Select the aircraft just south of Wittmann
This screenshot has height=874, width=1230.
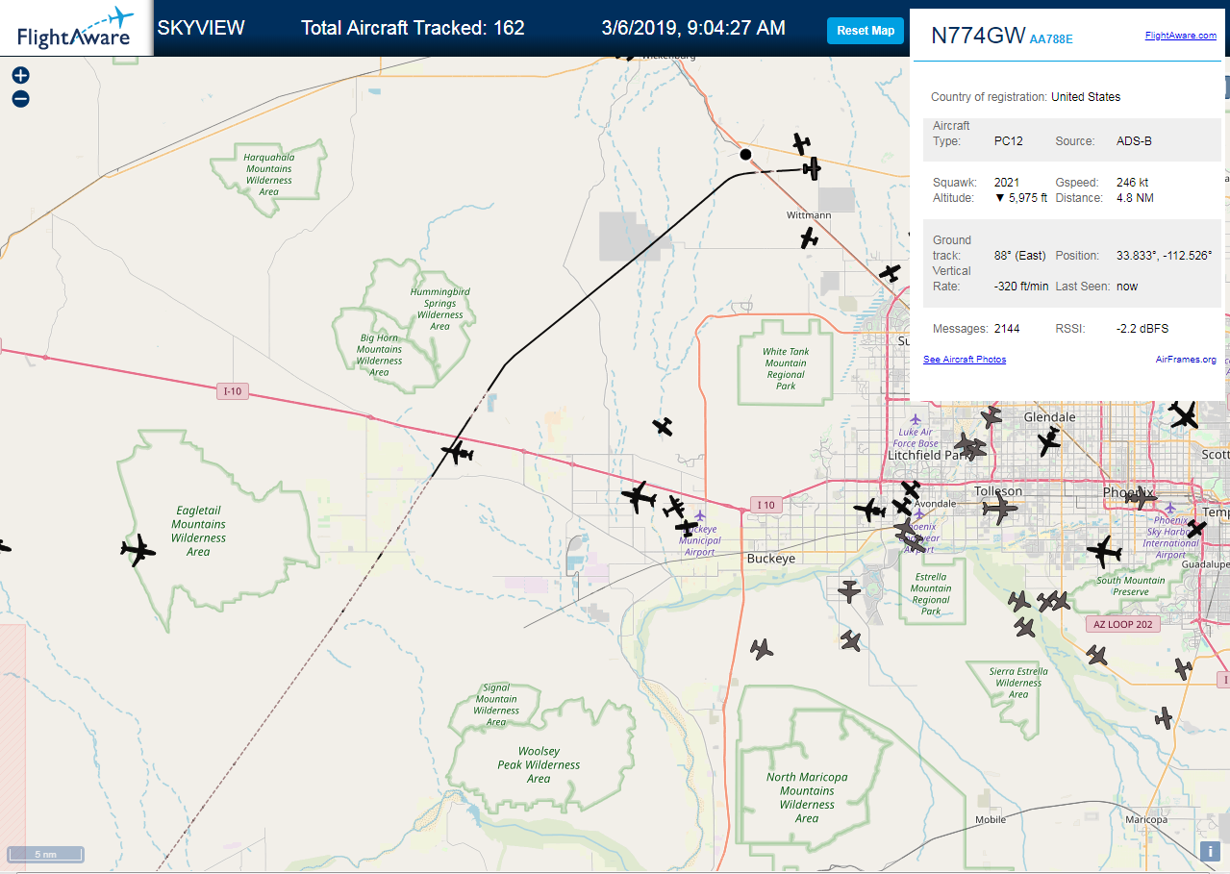click(809, 237)
